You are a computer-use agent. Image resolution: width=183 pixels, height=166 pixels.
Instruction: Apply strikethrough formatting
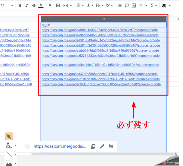(34, 5)
